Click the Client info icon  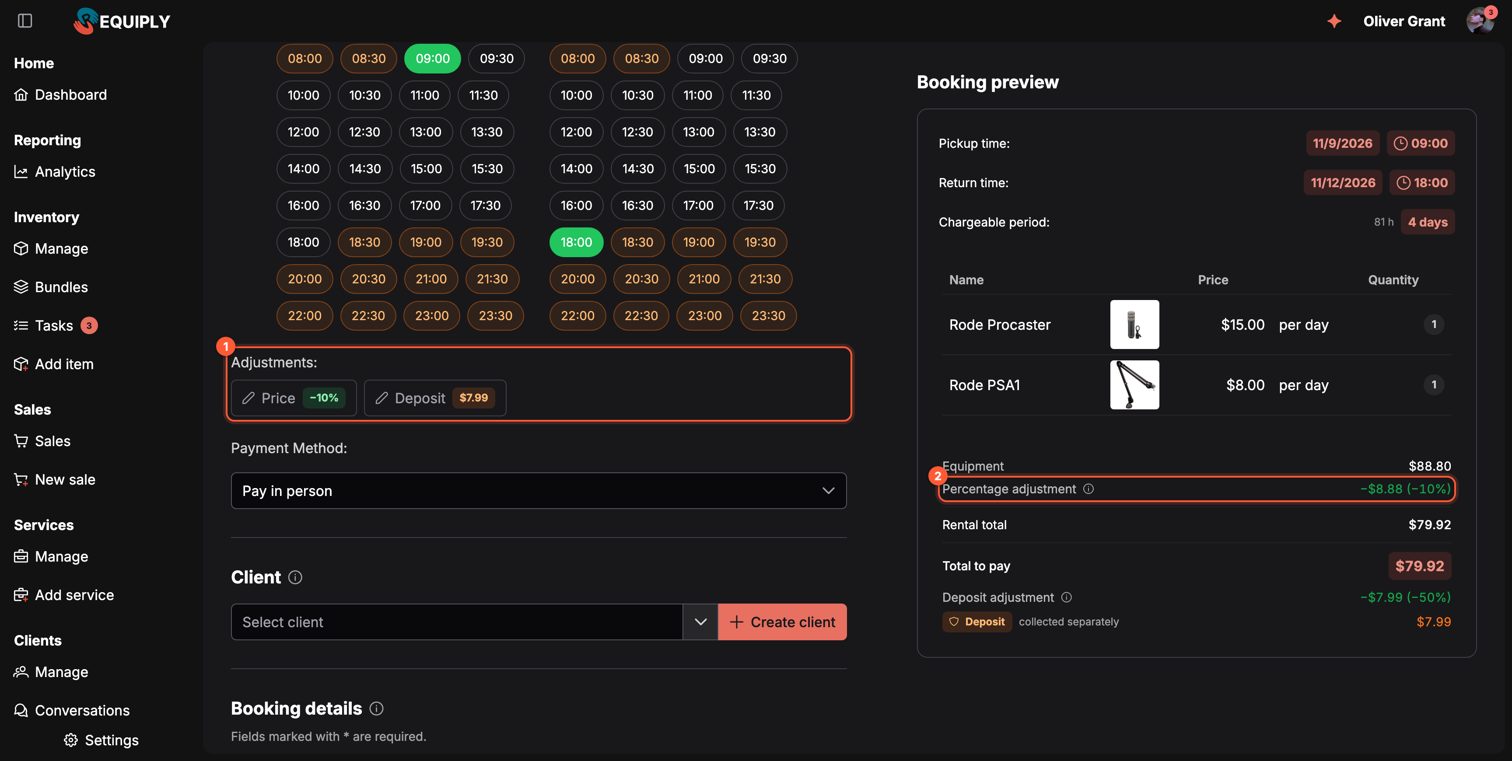point(295,577)
